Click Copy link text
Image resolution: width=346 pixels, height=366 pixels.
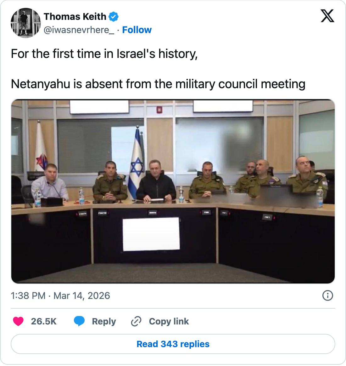click(x=169, y=321)
